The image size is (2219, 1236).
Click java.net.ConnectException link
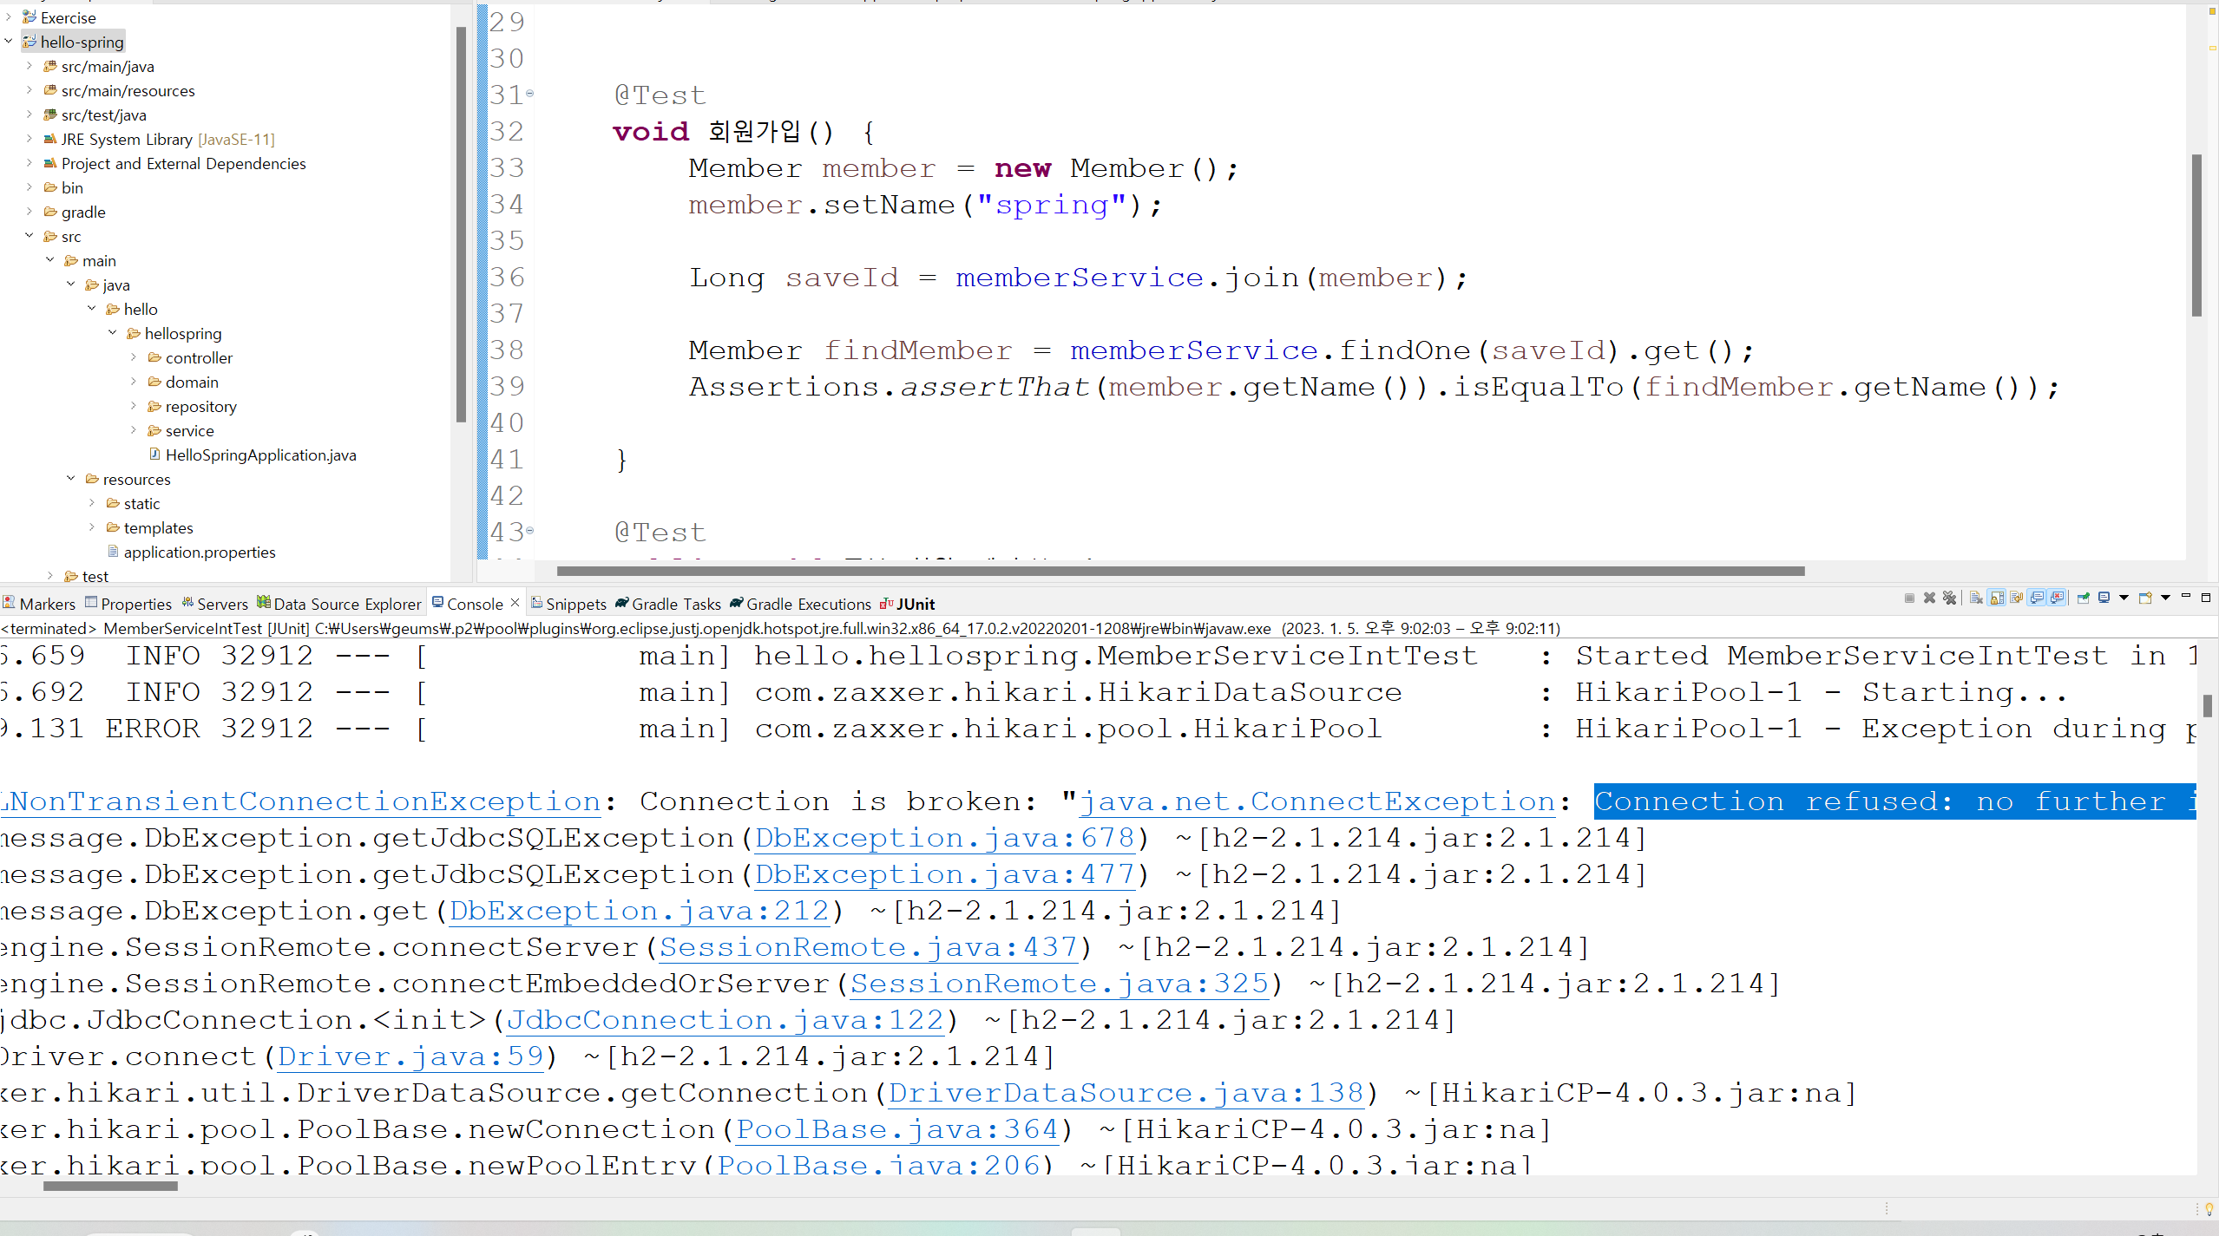1317,801
